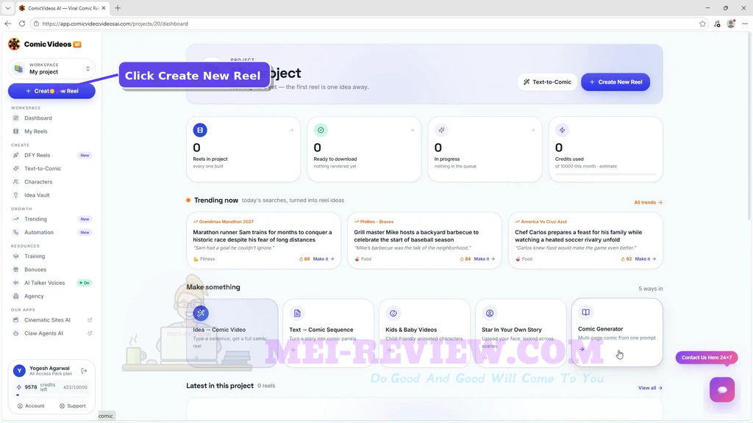Select the Text → Comic Sequence document icon
The width and height of the screenshot is (753, 423).
pyautogui.click(x=297, y=313)
